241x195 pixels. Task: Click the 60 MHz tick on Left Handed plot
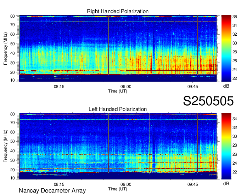12,132
